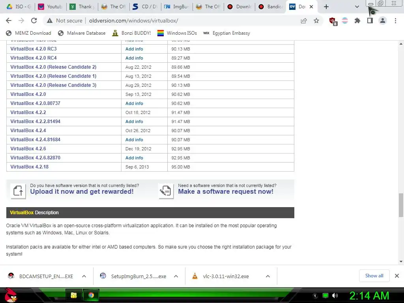
Task: Expand SetupImgBurn download options chevron
Action: 176,276
